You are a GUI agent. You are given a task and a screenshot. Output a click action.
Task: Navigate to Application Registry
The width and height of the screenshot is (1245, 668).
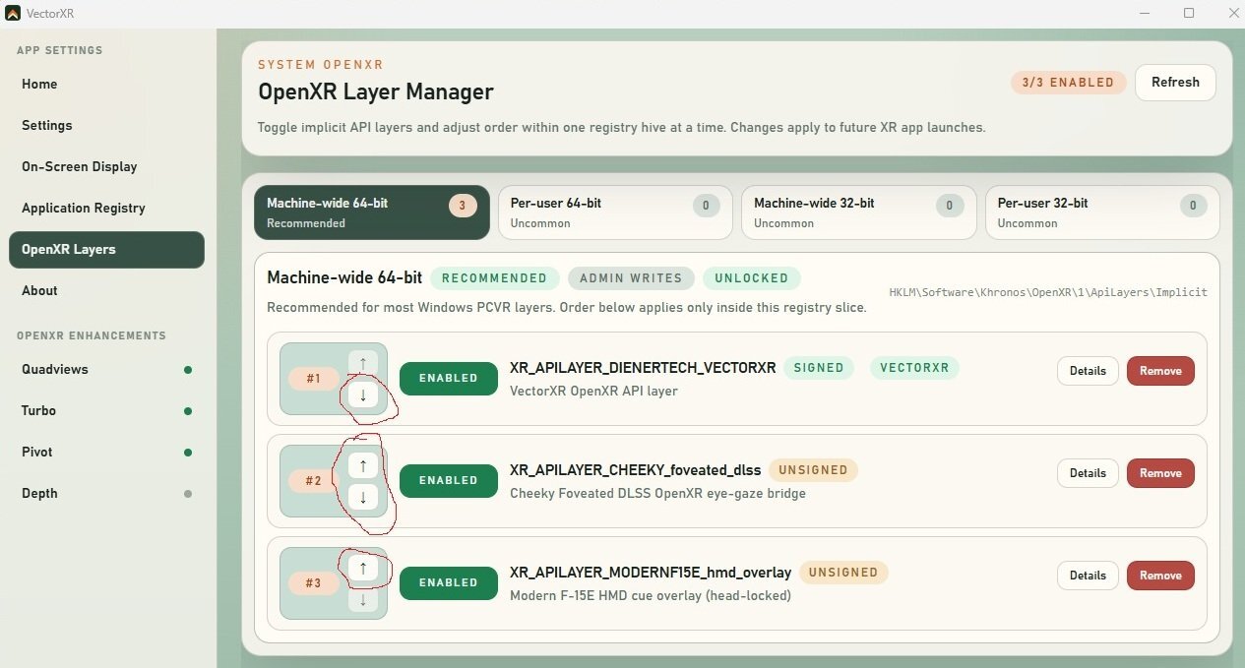point(106,209)
